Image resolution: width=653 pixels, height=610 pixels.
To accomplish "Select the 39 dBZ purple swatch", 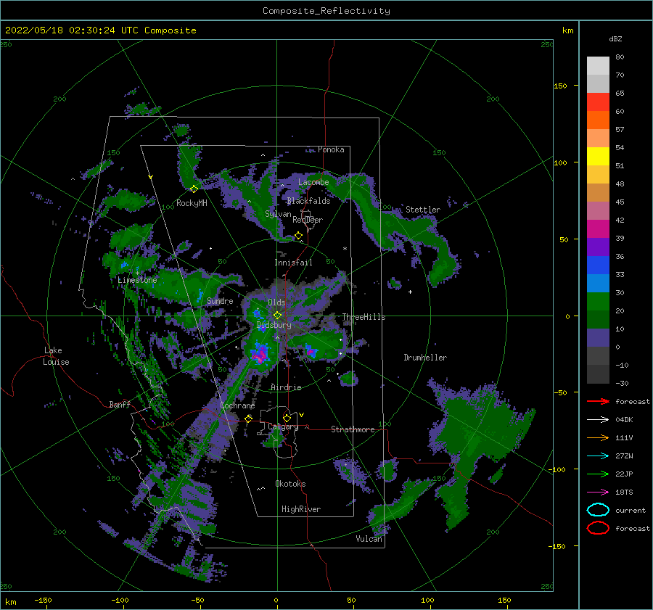I will tap(598, 247).
